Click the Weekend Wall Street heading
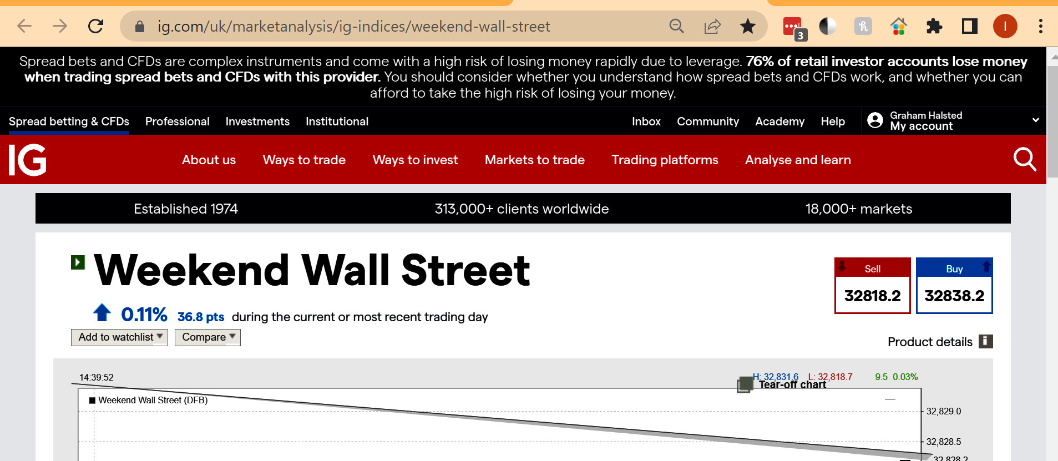 click(x=312, y=270)
